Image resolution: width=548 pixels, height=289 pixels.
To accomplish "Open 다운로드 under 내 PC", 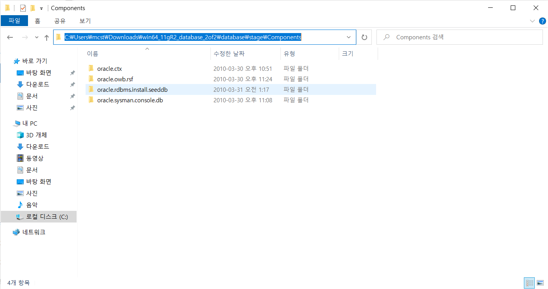I will pos(38,147).
